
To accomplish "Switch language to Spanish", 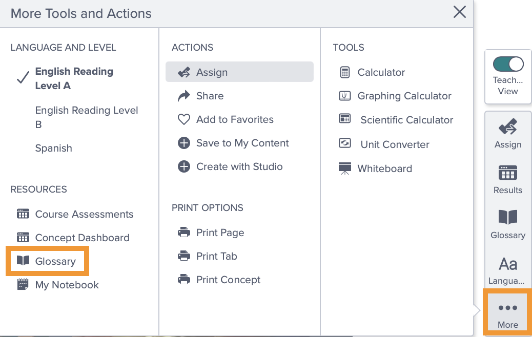I will click(54, 148).
